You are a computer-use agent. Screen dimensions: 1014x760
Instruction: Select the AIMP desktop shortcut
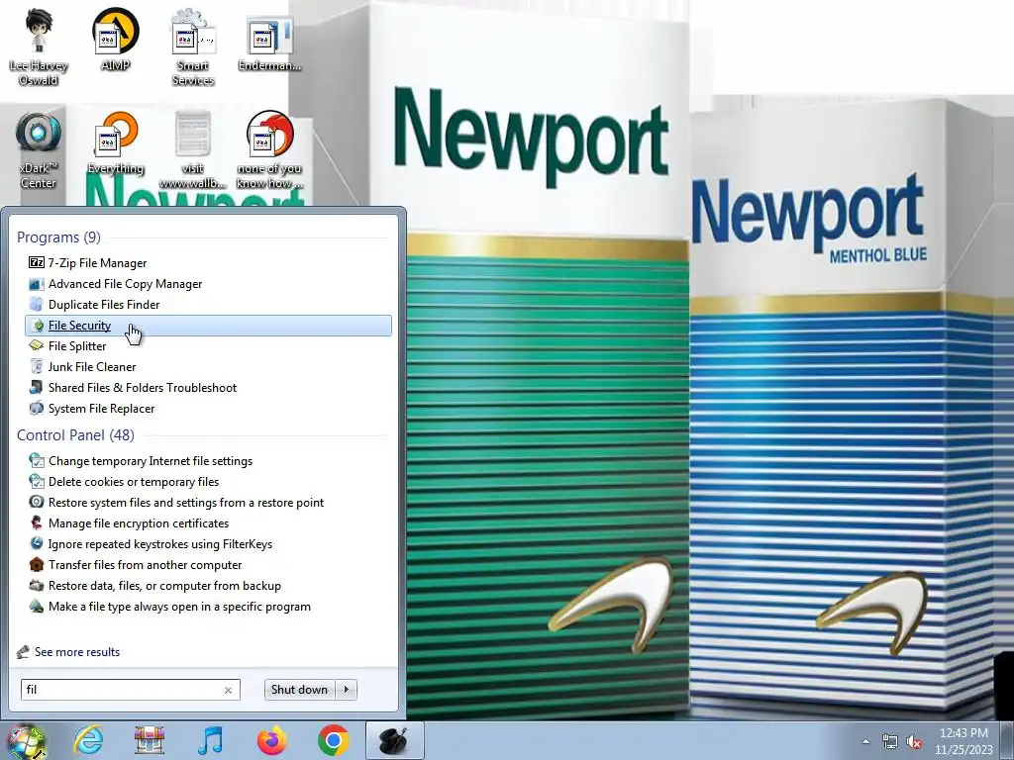point(115,40)
